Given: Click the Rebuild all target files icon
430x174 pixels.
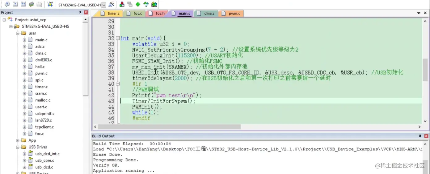Looking at the screenshot, I should [x=23, y=4].
